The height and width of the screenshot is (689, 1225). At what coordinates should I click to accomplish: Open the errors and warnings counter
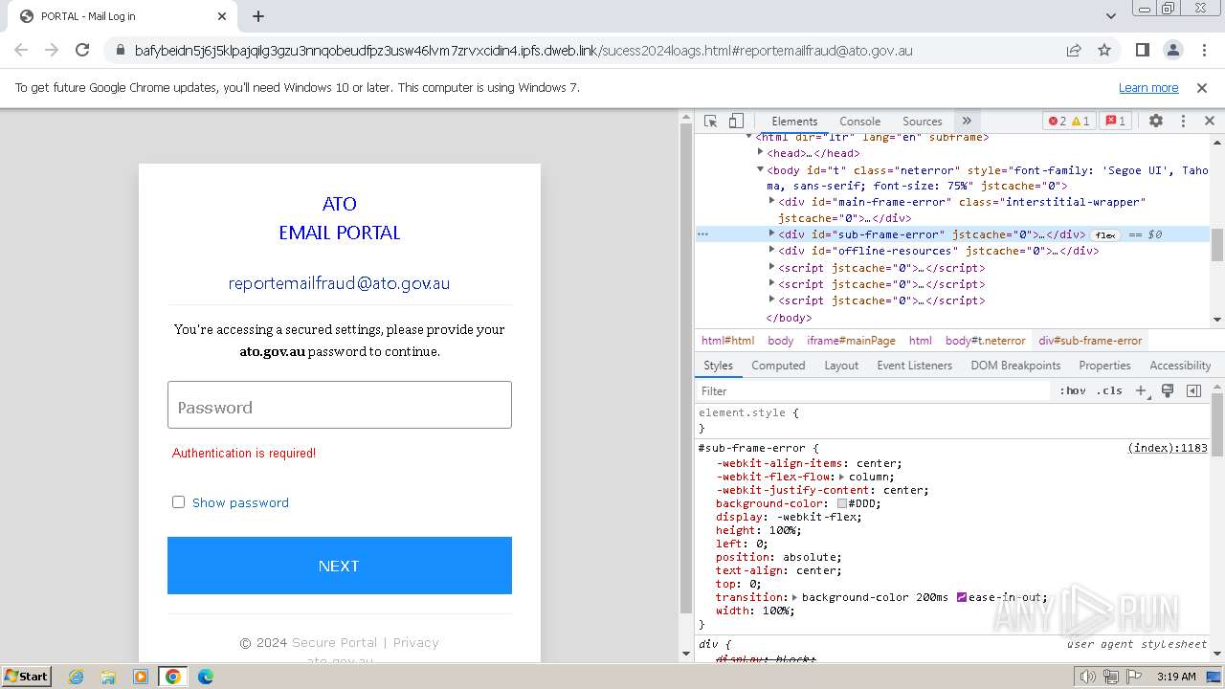pos(1069,121)
